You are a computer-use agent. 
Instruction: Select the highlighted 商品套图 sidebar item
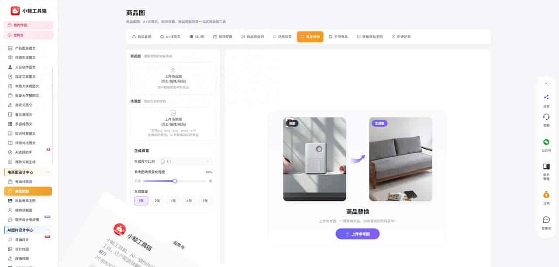[28, 191]
